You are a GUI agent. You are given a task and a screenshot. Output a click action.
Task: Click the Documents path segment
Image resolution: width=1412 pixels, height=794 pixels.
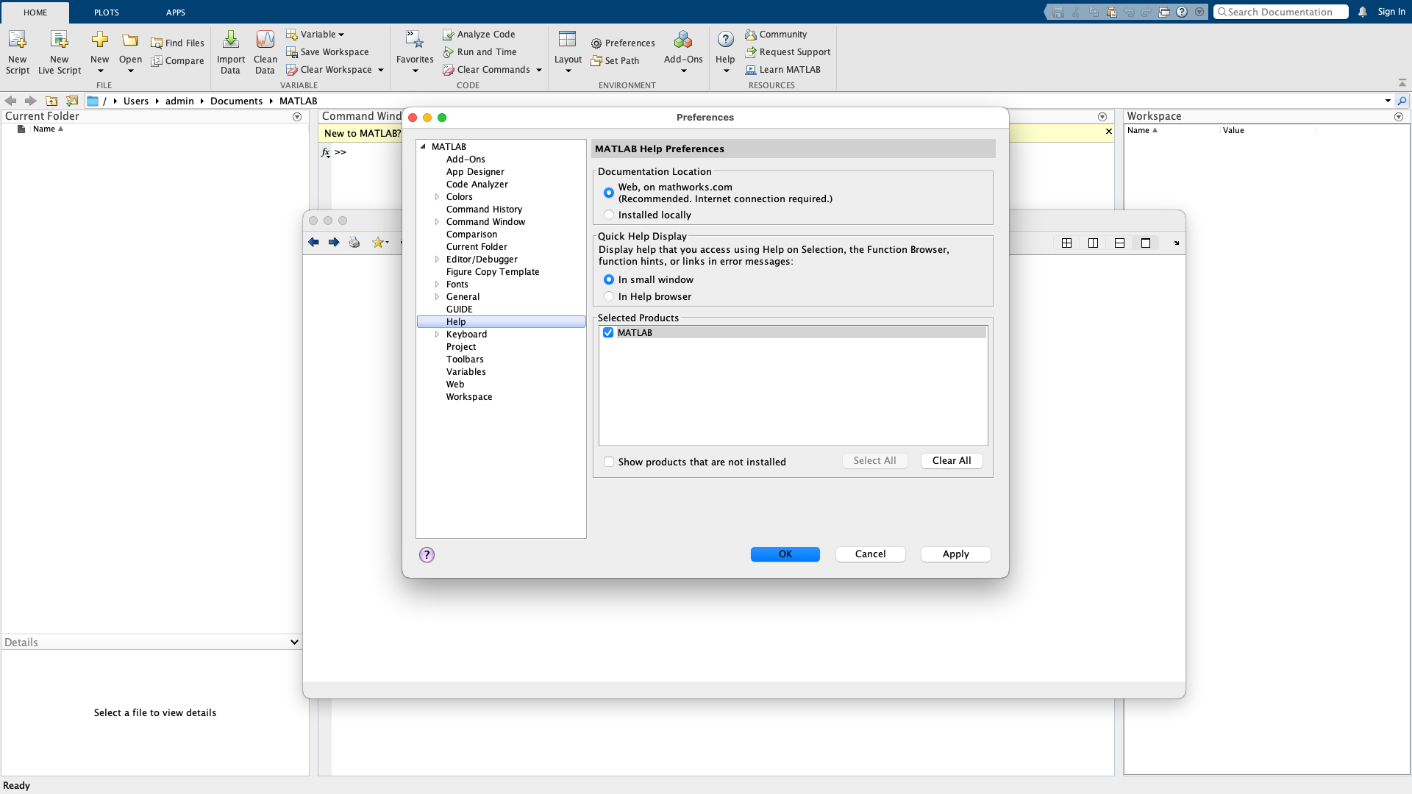tap(236, 101)
